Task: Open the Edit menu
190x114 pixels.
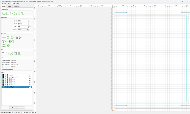Action: pyautogui.click(x=5, y=3)
